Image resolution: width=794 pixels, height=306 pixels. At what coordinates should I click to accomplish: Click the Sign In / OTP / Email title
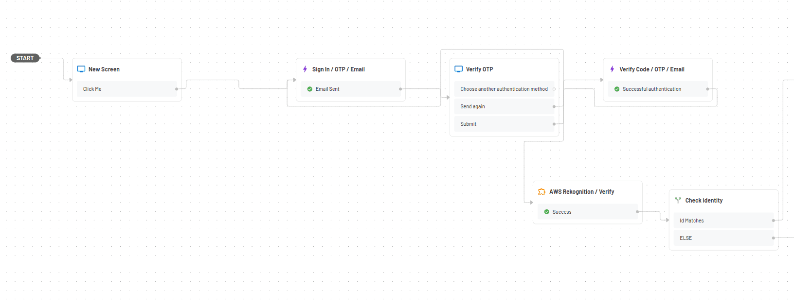pyautogui.click(x=338, y=69)
